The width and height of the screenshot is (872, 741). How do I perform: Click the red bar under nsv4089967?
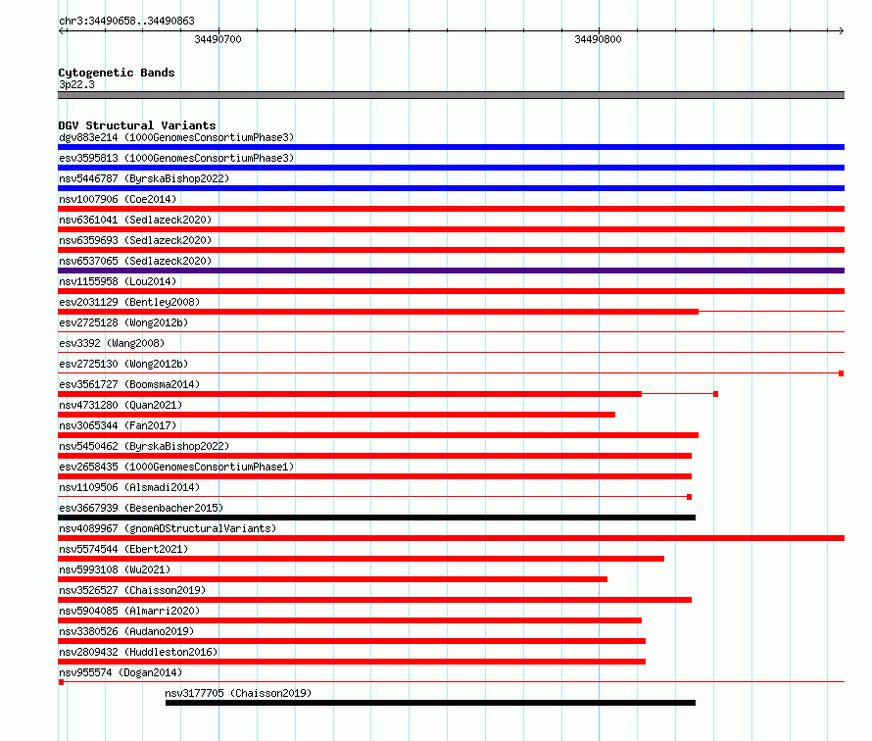pyautogui.click(x=451, y=538)
